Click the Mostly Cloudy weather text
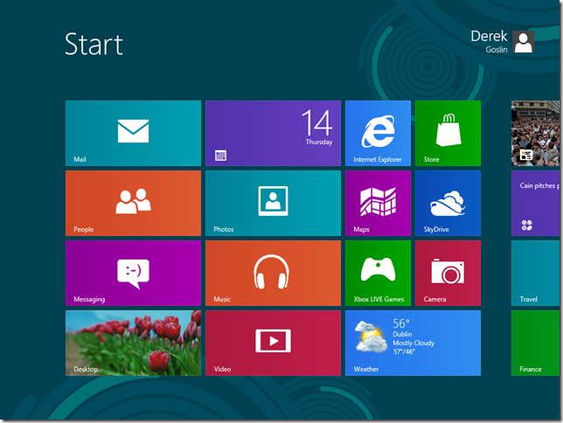The height and width of the screenshot is (423, 563). pyautogui.click(x=414, y=343)
